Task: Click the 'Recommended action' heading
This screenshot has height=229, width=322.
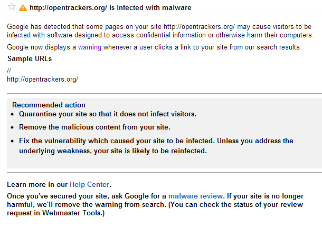Action: click(49, 105)
